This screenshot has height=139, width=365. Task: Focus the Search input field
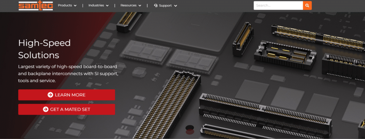[278, 6]
